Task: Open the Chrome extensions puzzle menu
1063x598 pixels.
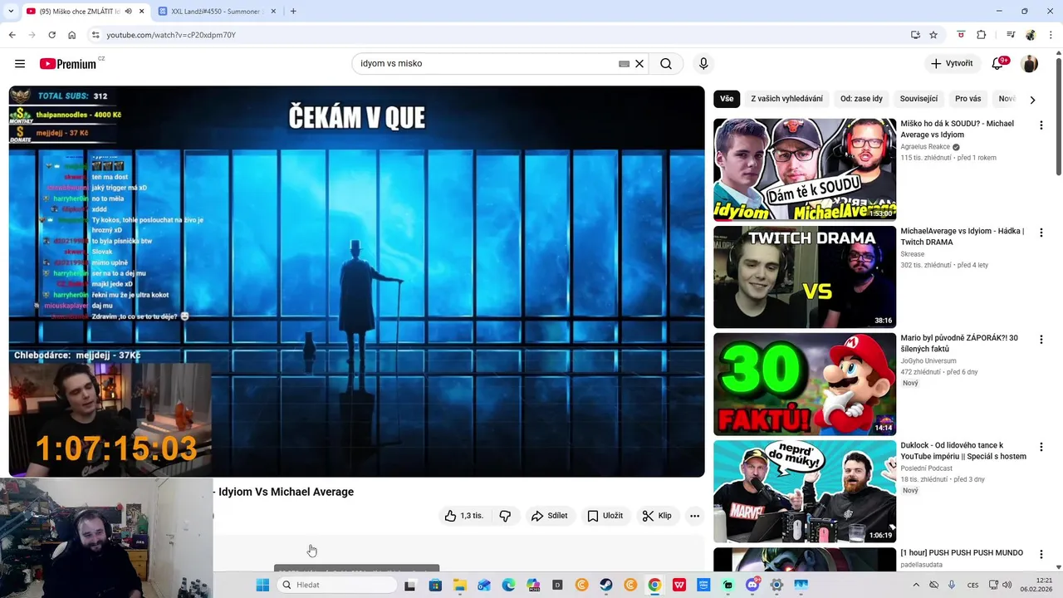Action: pyautogui.click(x=982, y=35)
